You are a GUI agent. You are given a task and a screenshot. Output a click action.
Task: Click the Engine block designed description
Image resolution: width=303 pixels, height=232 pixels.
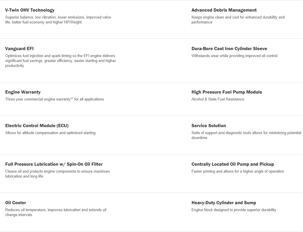pos(234,210)
